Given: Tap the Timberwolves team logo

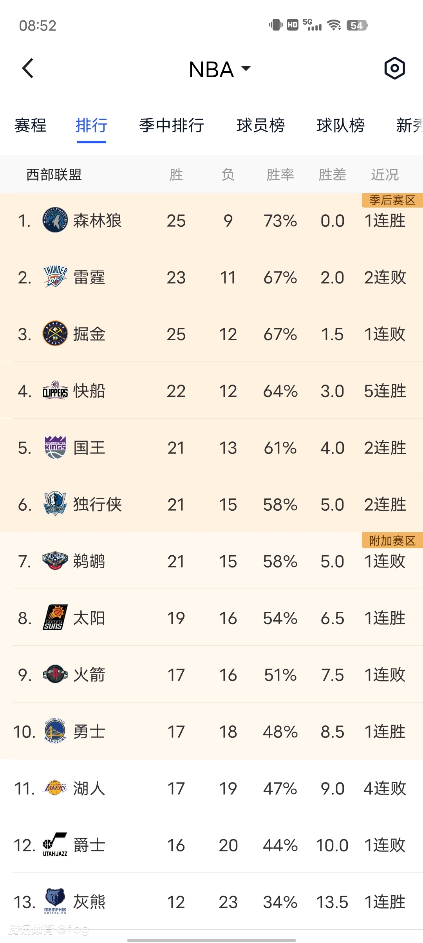Looking at the screenshot, I should (x=55, y=220).
